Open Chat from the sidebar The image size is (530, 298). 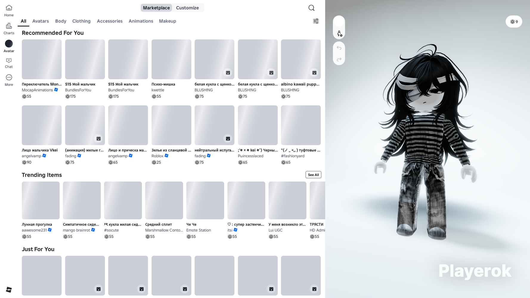[x=9, y=63]
